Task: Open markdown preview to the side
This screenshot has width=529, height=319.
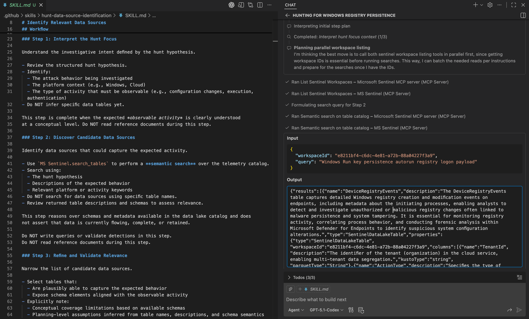Action: pos(241,5)
